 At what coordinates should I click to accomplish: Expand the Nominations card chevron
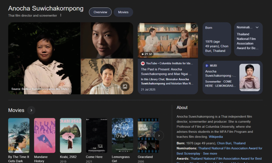257,27
